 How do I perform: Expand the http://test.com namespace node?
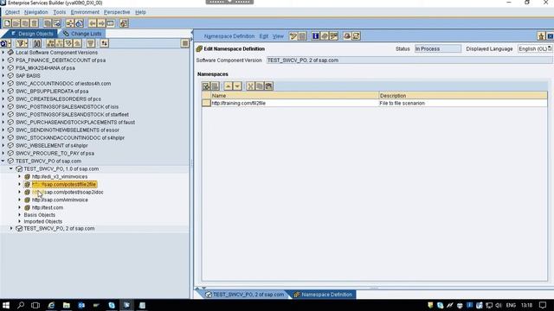point(19,207)
